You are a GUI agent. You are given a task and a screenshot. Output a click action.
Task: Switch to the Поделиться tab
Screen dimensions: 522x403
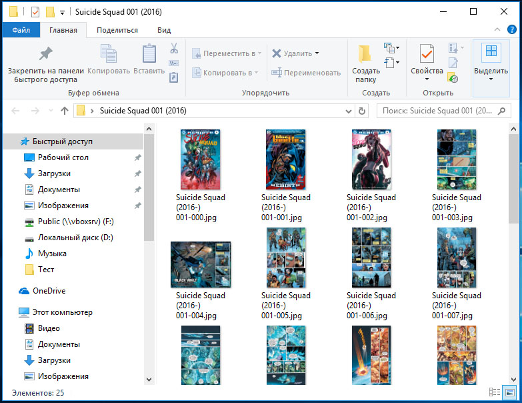pyautogui.click(x=117, y=30)
